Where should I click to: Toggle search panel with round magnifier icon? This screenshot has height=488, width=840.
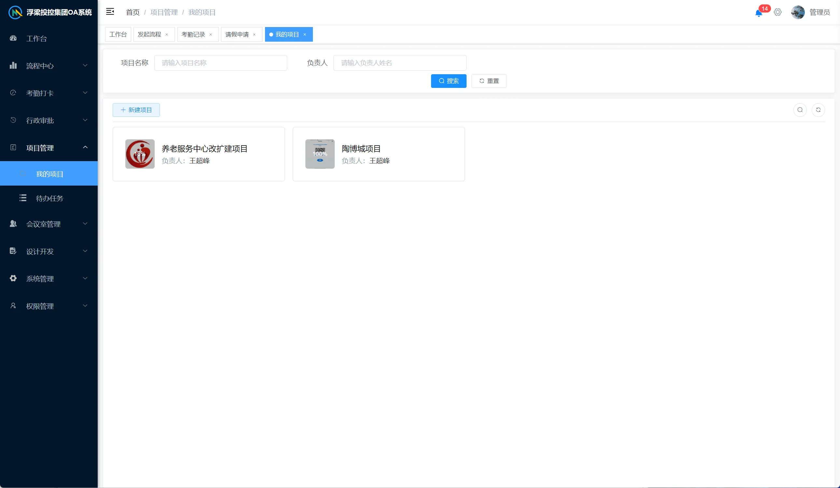click(800, 110)
